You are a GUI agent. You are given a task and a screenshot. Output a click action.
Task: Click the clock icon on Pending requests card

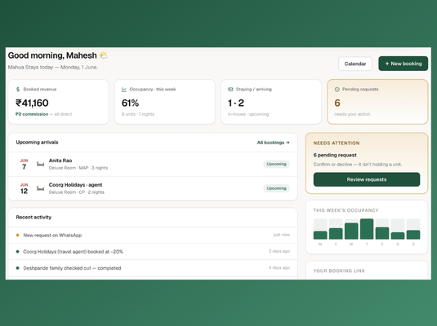click(x=337, y=90)
